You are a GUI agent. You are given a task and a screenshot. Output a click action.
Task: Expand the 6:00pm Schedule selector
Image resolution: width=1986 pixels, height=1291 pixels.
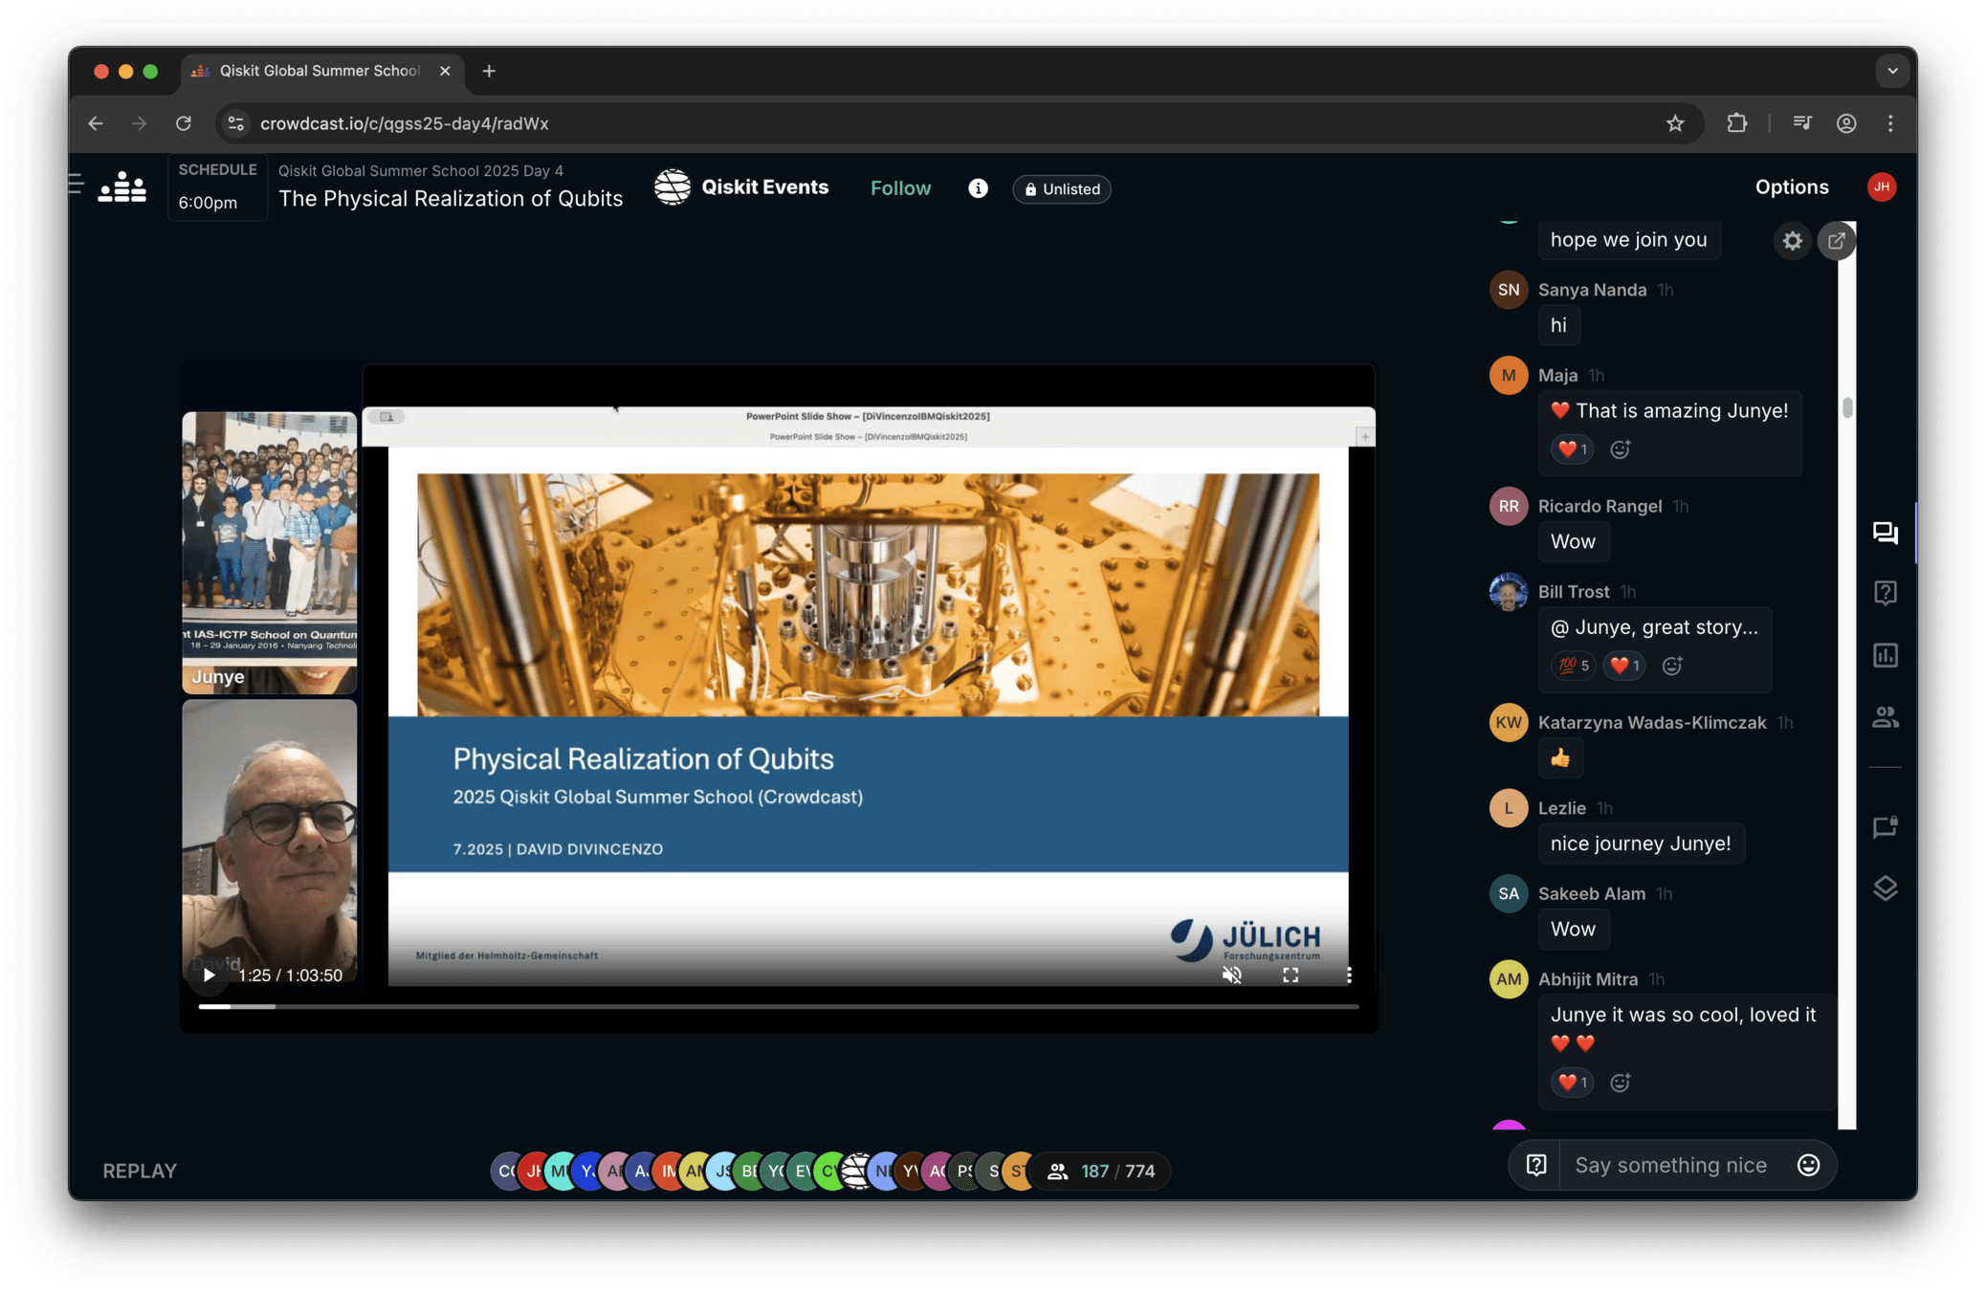217,187
